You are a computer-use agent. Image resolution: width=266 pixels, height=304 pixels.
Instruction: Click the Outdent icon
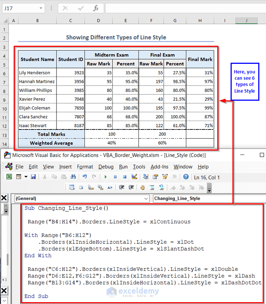131,187
